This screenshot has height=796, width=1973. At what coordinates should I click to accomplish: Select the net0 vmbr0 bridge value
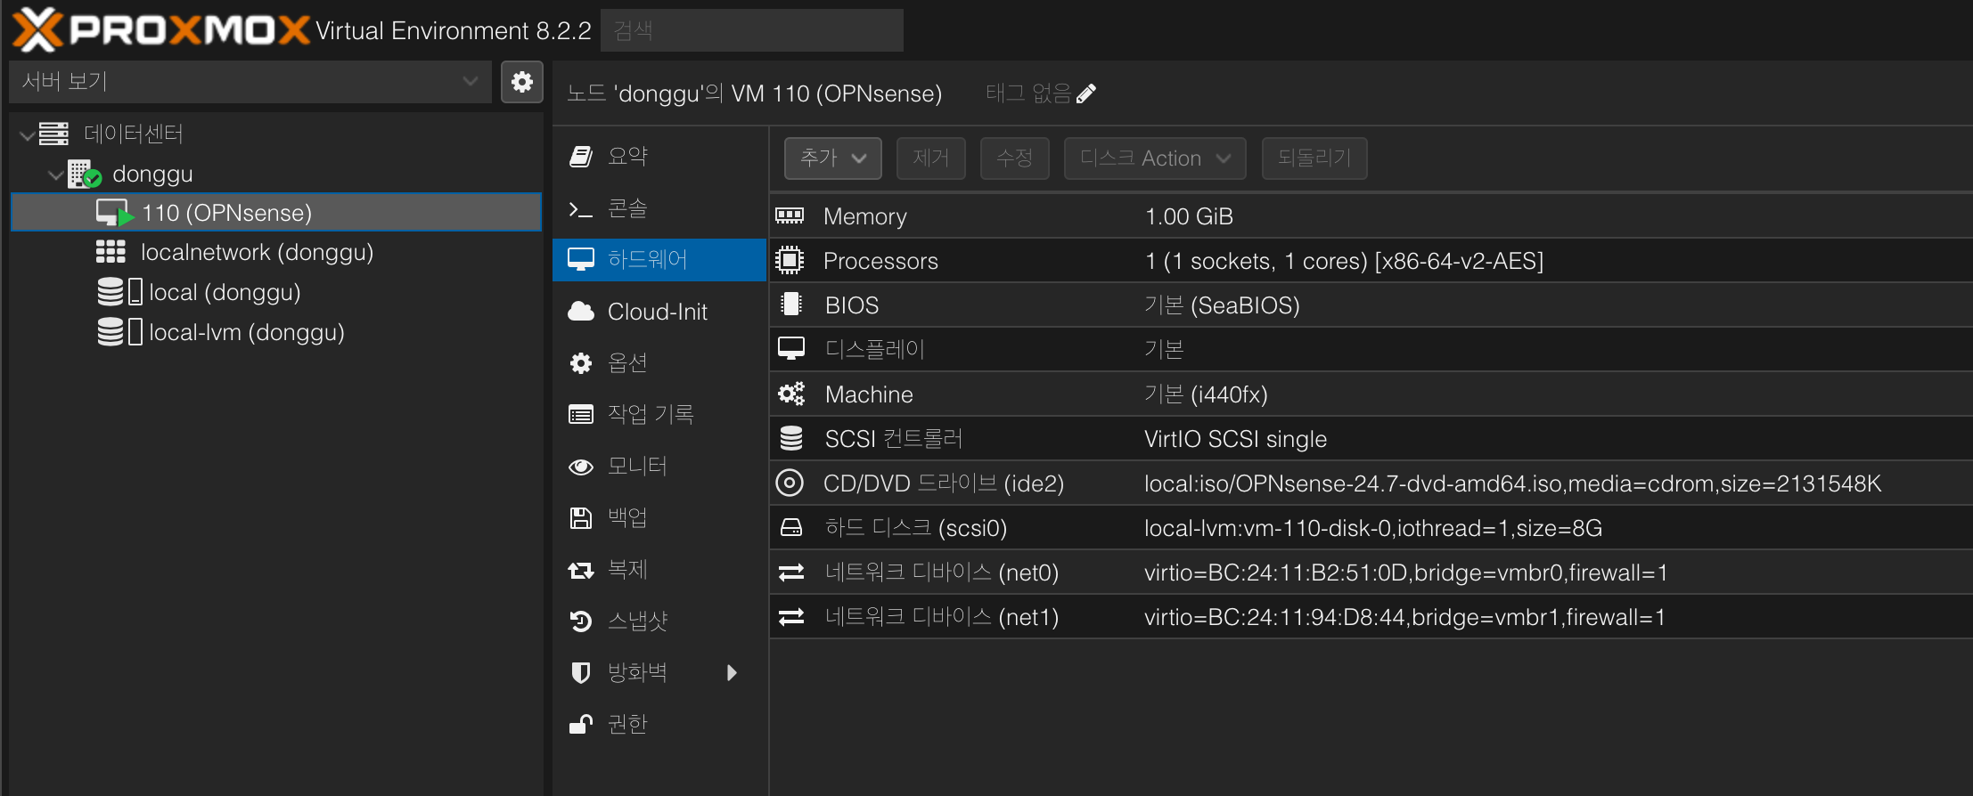coord(1405,573)
